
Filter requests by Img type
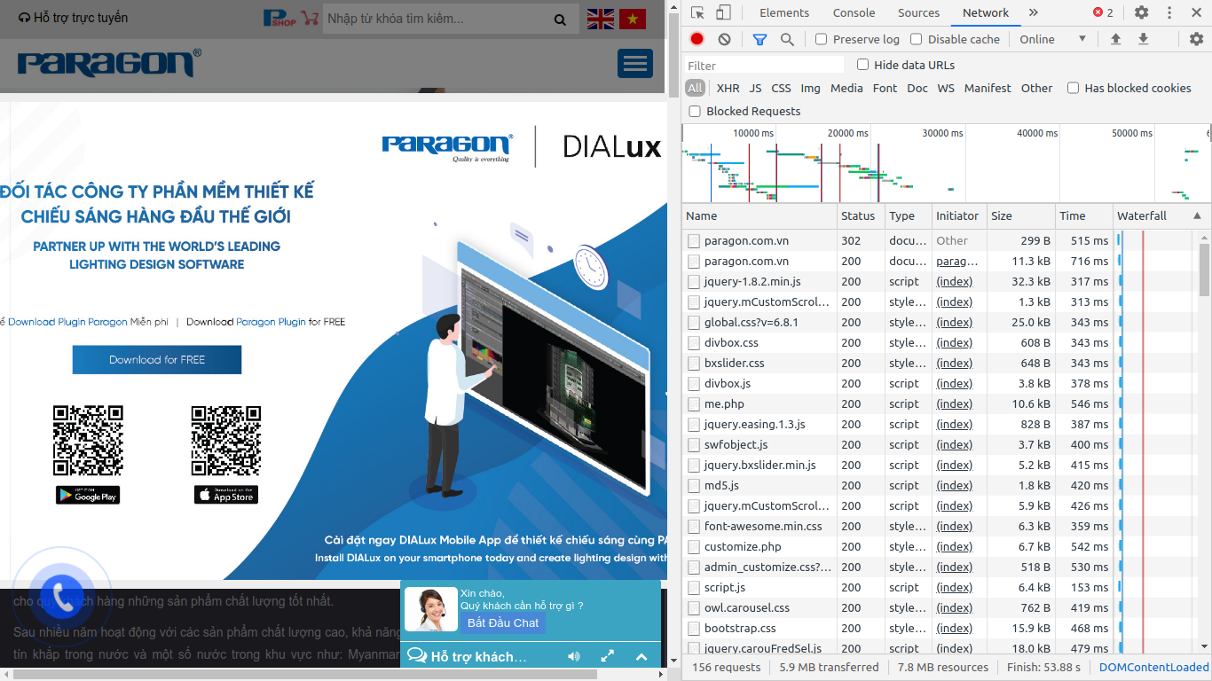pos(810,88)
